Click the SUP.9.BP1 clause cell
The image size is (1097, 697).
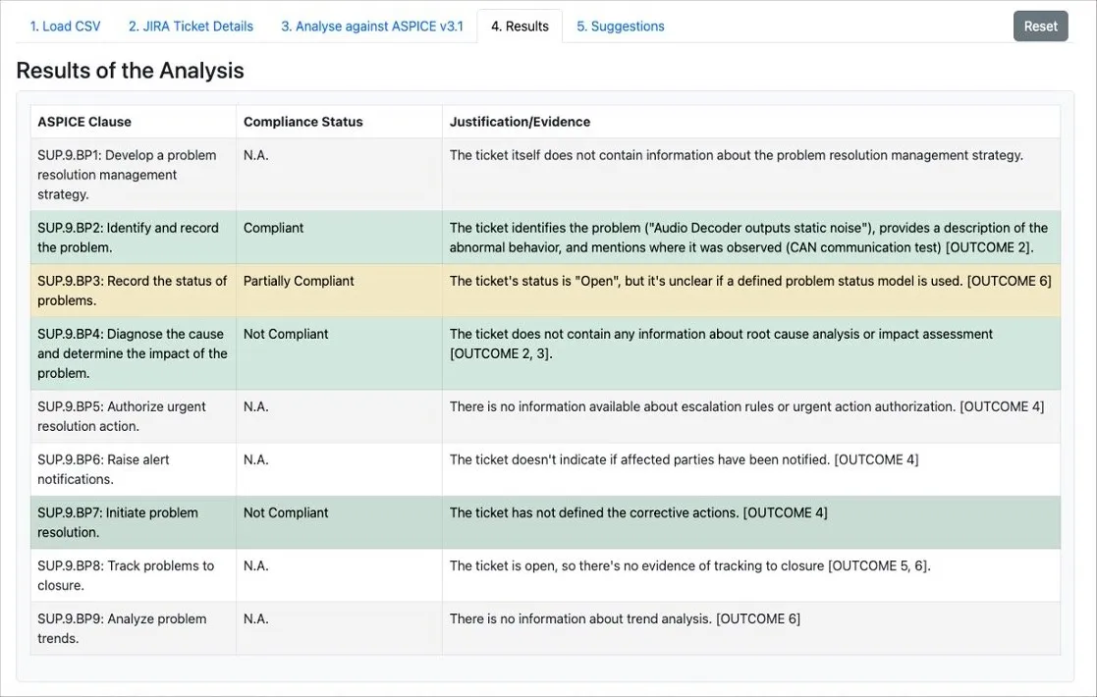[x=133, y=175]
